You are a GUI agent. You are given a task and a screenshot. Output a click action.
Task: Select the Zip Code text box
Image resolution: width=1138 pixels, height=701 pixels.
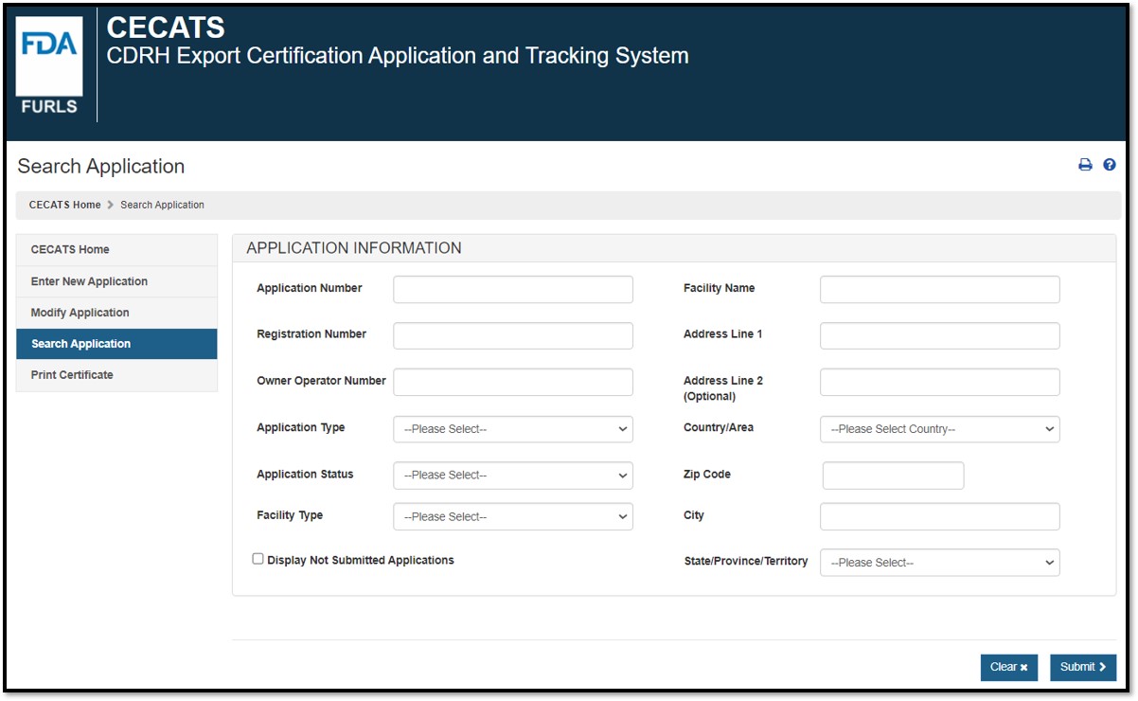click(893, 476)
